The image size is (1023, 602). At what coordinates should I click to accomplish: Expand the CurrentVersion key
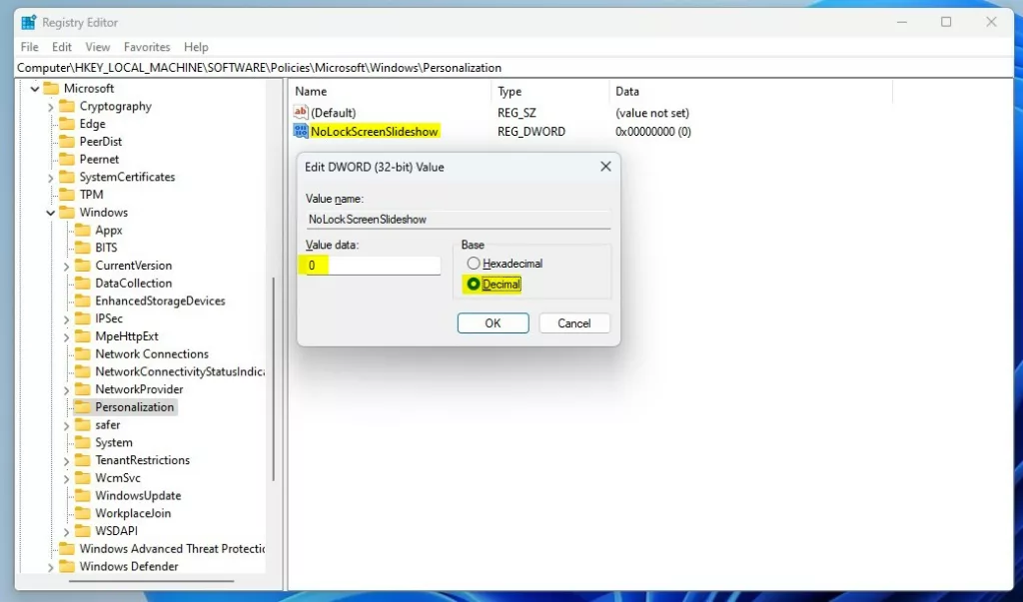tap(66, 266)
